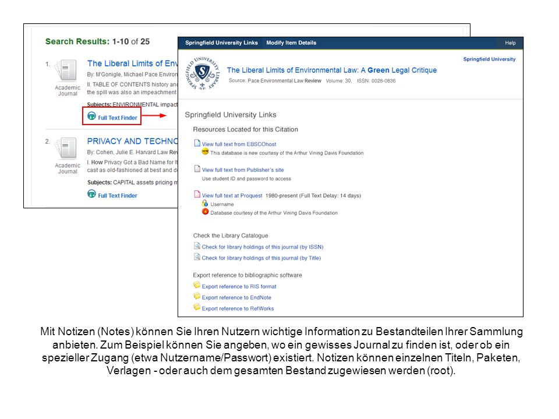559x419 pixels.
Task: Click folder icon beside RefWorks export
Action: click(197, 307)
